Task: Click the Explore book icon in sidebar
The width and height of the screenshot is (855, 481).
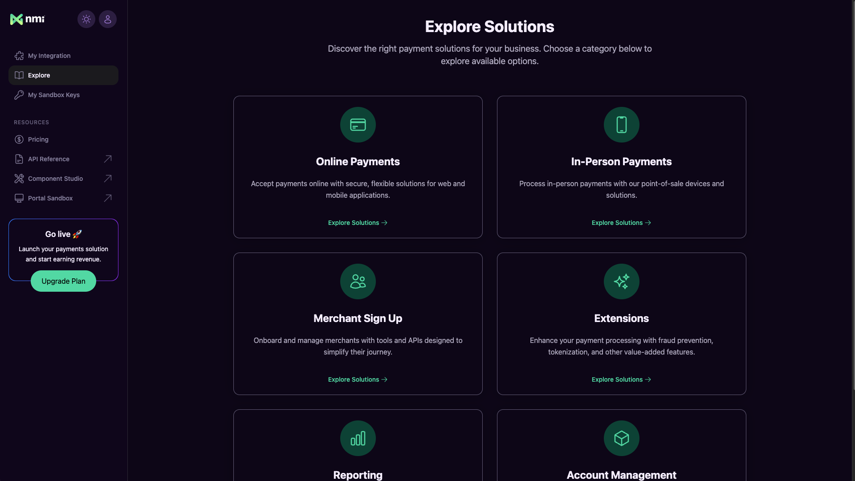Action: tap(19, 75)
